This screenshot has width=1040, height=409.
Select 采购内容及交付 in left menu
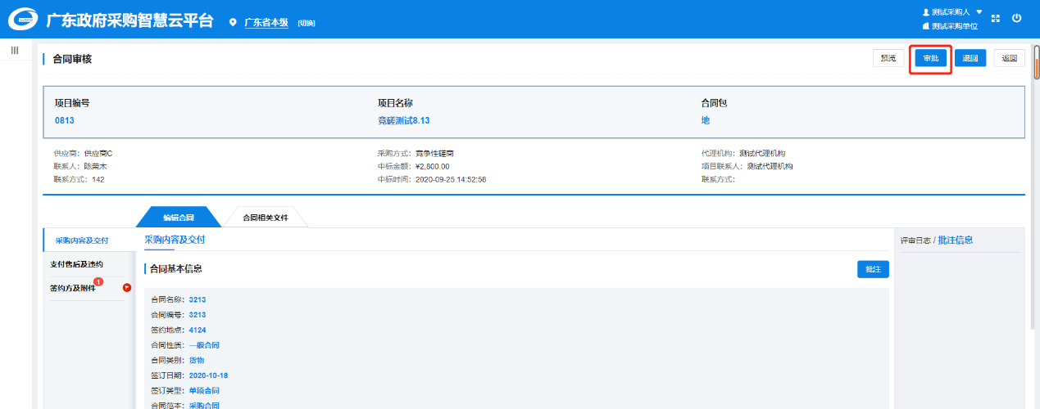click(x=81, y=240)
